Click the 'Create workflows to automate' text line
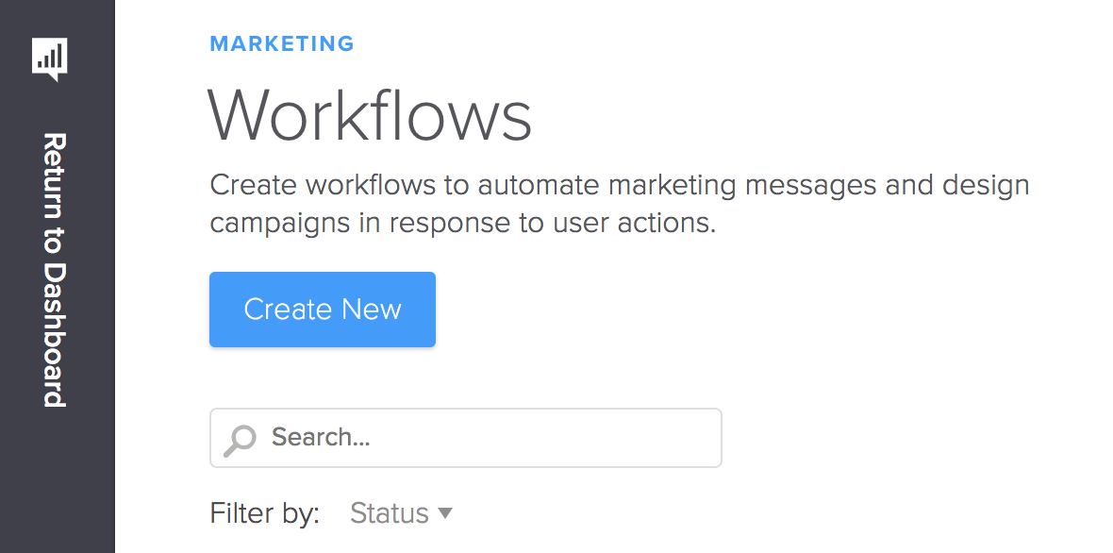Screen dimensions: 1113x553 pyautogui.click(x=619, y=184)
